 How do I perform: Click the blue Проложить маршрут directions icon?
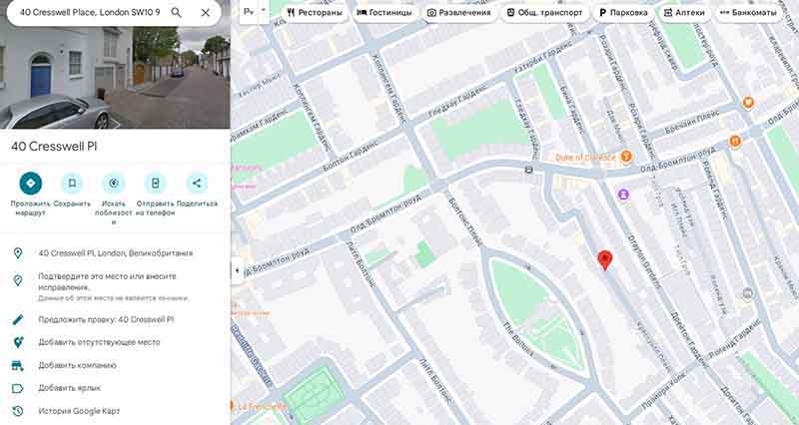[x=31, y=184]
